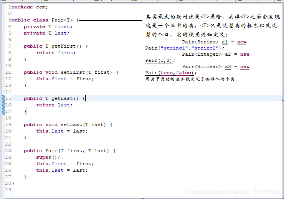Viewport: 284px width, 199px height.
Task: Click the 'getLast()' method signature
Action: tap(54, 98)
